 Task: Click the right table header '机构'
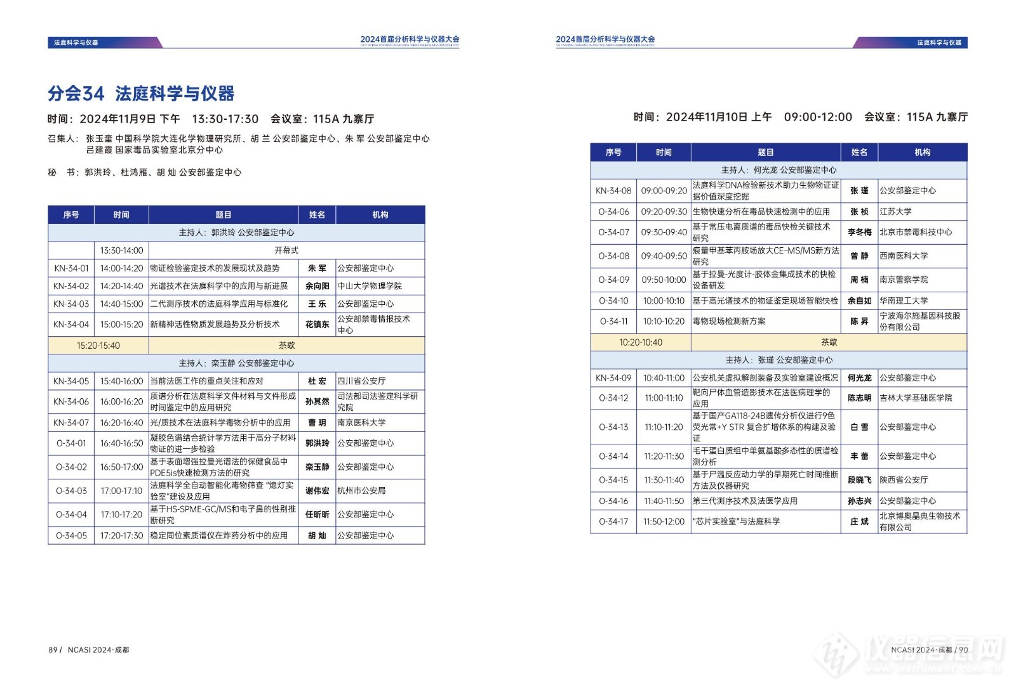(922, 152)
